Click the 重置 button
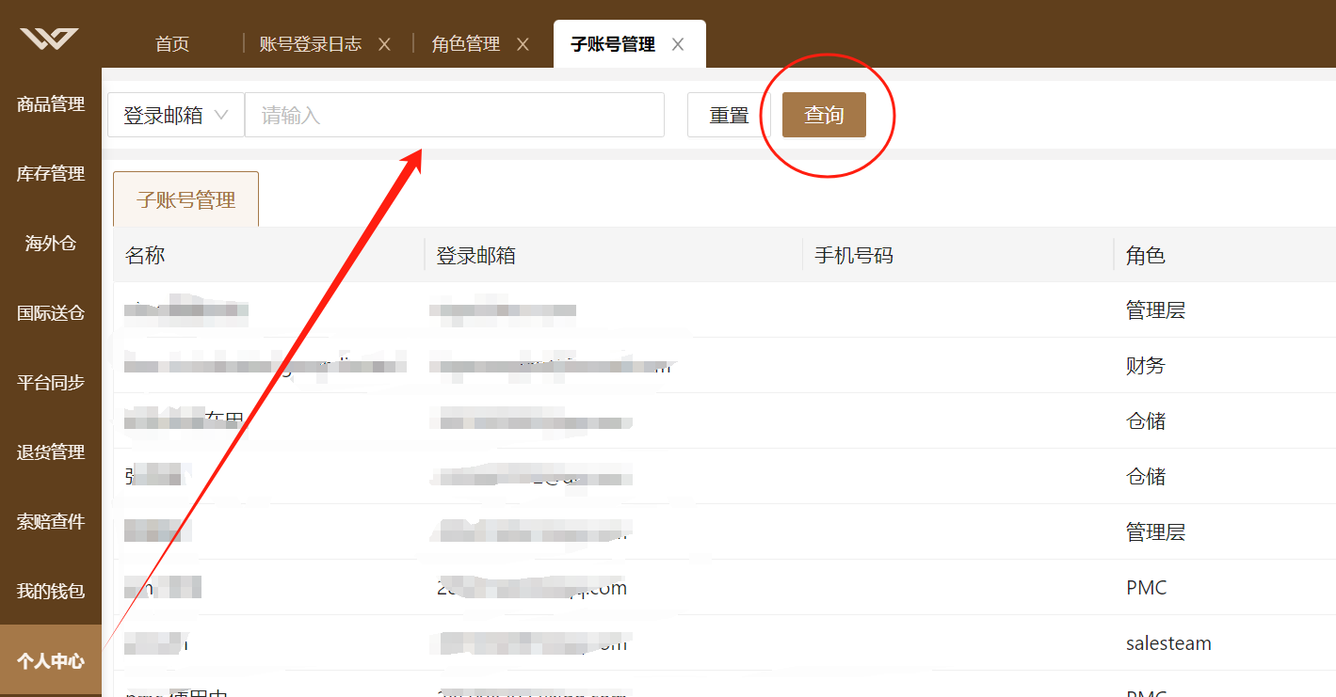 pos(730,115)
